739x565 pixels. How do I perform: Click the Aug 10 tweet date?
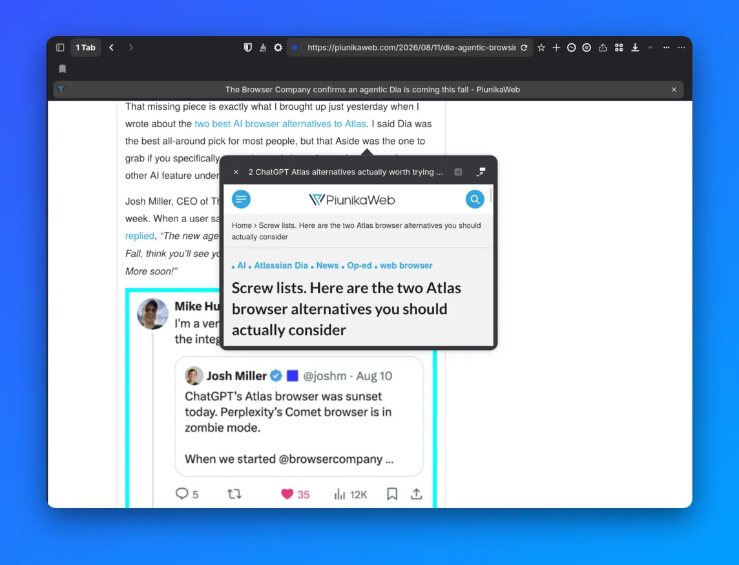(374, 376)
